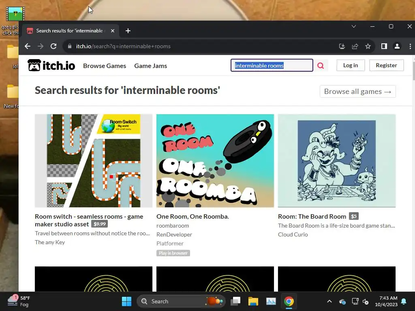
Task: Open Browse Games menu
Action: tap(105, 66)
